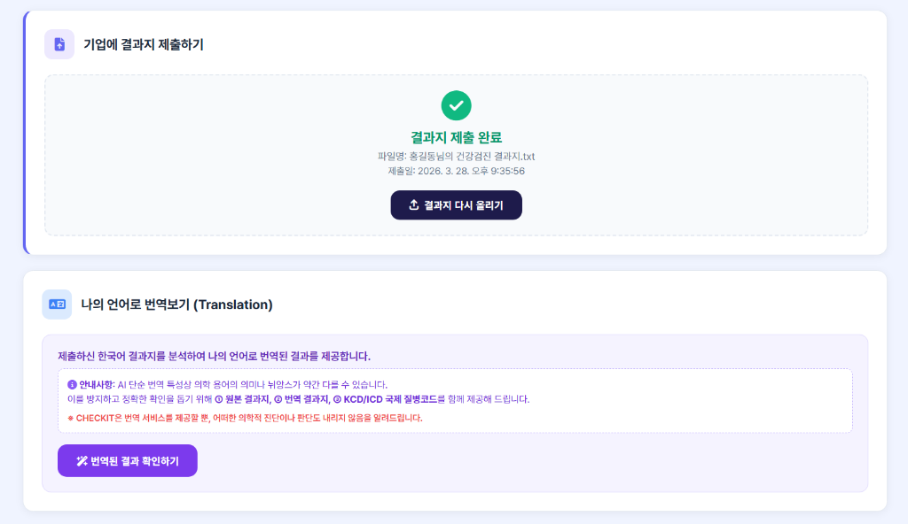Click the 결과지 제출 완료 heading
Viewport: 908px width, 524px height.
[x=456, y=137]
